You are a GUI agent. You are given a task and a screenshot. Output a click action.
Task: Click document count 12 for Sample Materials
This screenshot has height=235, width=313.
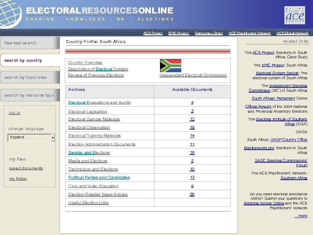coord(192,119)
